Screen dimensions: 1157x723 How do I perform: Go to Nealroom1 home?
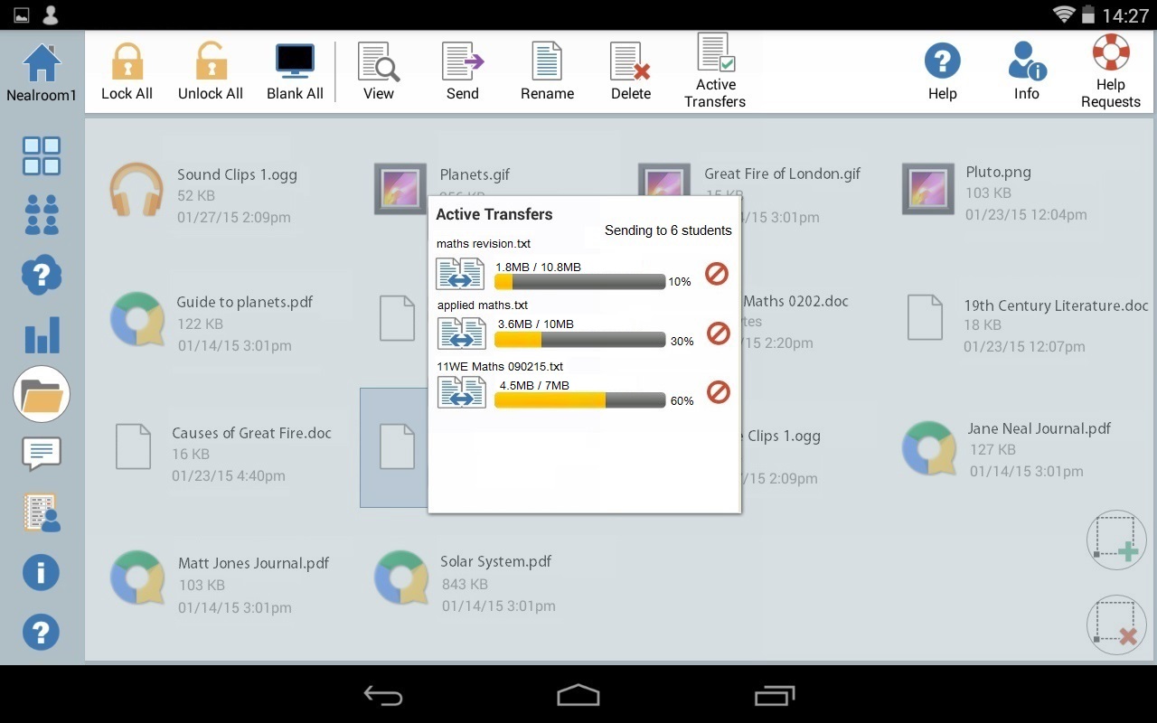(42, 65)
